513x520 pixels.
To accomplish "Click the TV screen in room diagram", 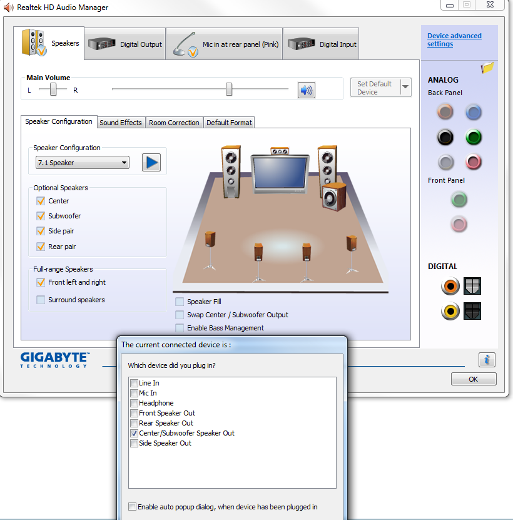I will pyautogui.click(x=280, y=174).
